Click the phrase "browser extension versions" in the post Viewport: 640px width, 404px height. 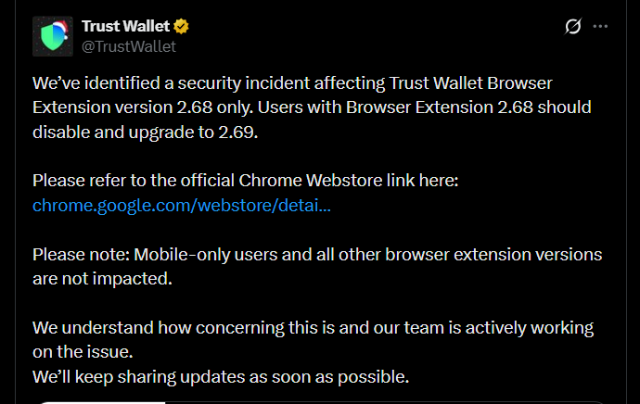(493, 255)
